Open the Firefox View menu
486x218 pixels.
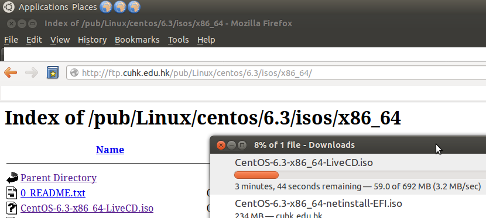[60, 40]
